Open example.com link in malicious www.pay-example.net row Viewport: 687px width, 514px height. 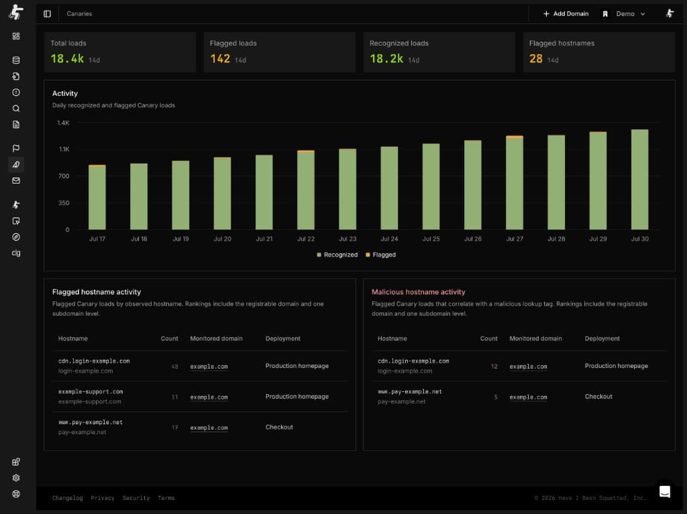click(529, 397)
